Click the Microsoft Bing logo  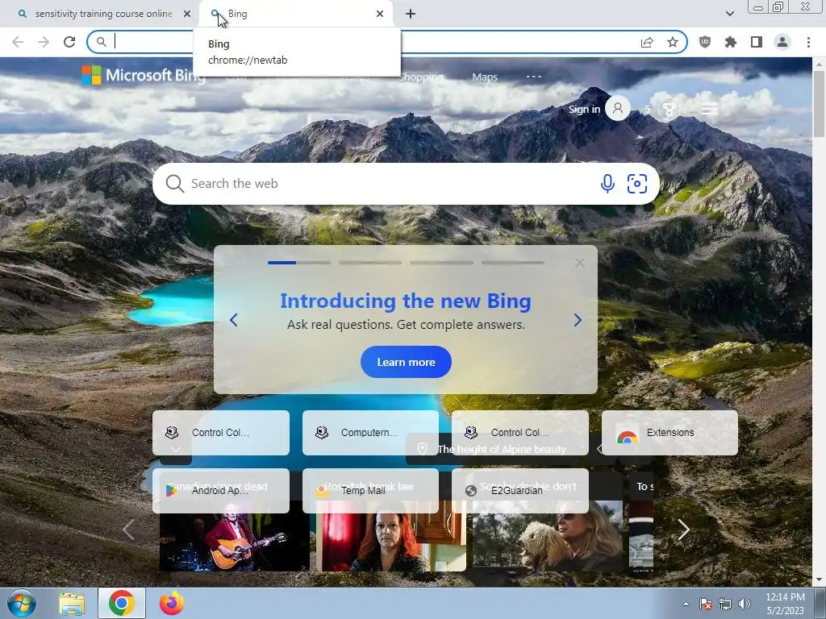143,75
